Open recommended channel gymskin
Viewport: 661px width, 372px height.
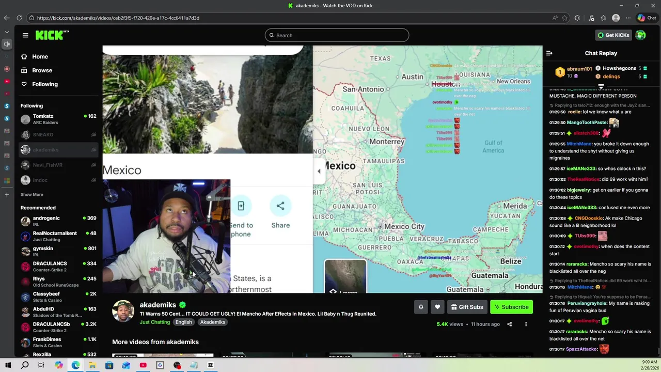58,252
